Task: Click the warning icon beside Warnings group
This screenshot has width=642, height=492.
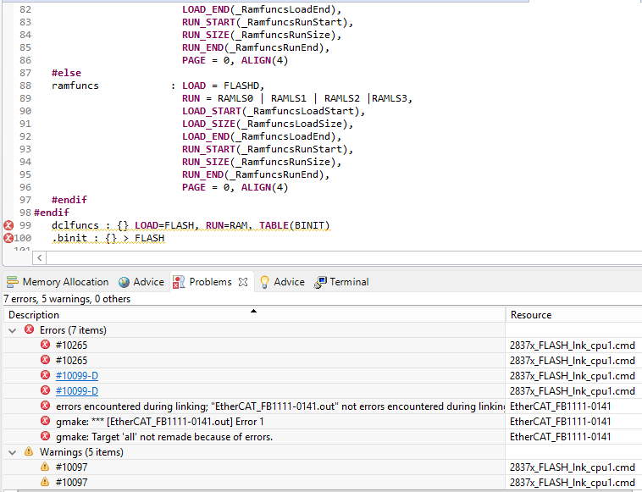Action: pos(29,451)
